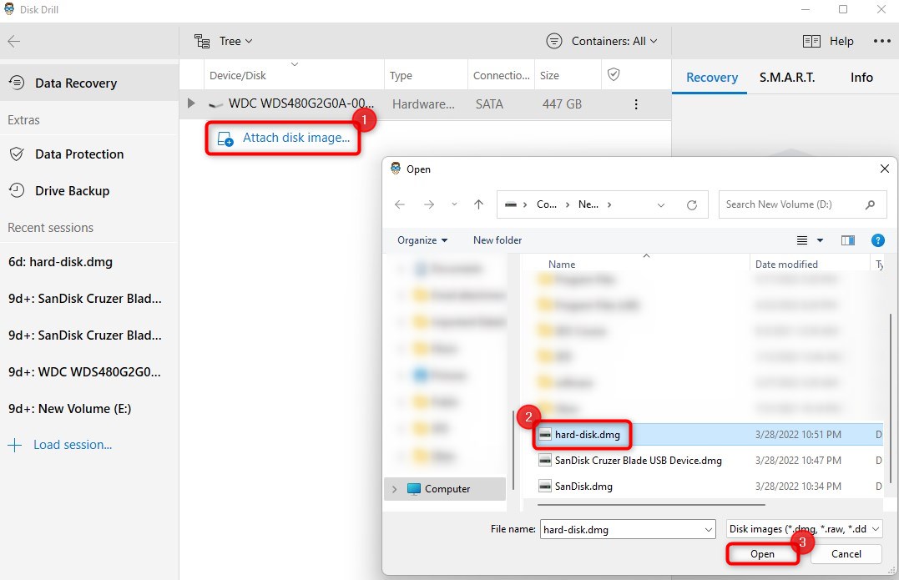Open the three-dot more options menu in toolbar

click(x=881, y=41)
